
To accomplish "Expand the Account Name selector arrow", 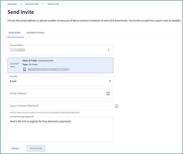I will [x=109, y=50].
